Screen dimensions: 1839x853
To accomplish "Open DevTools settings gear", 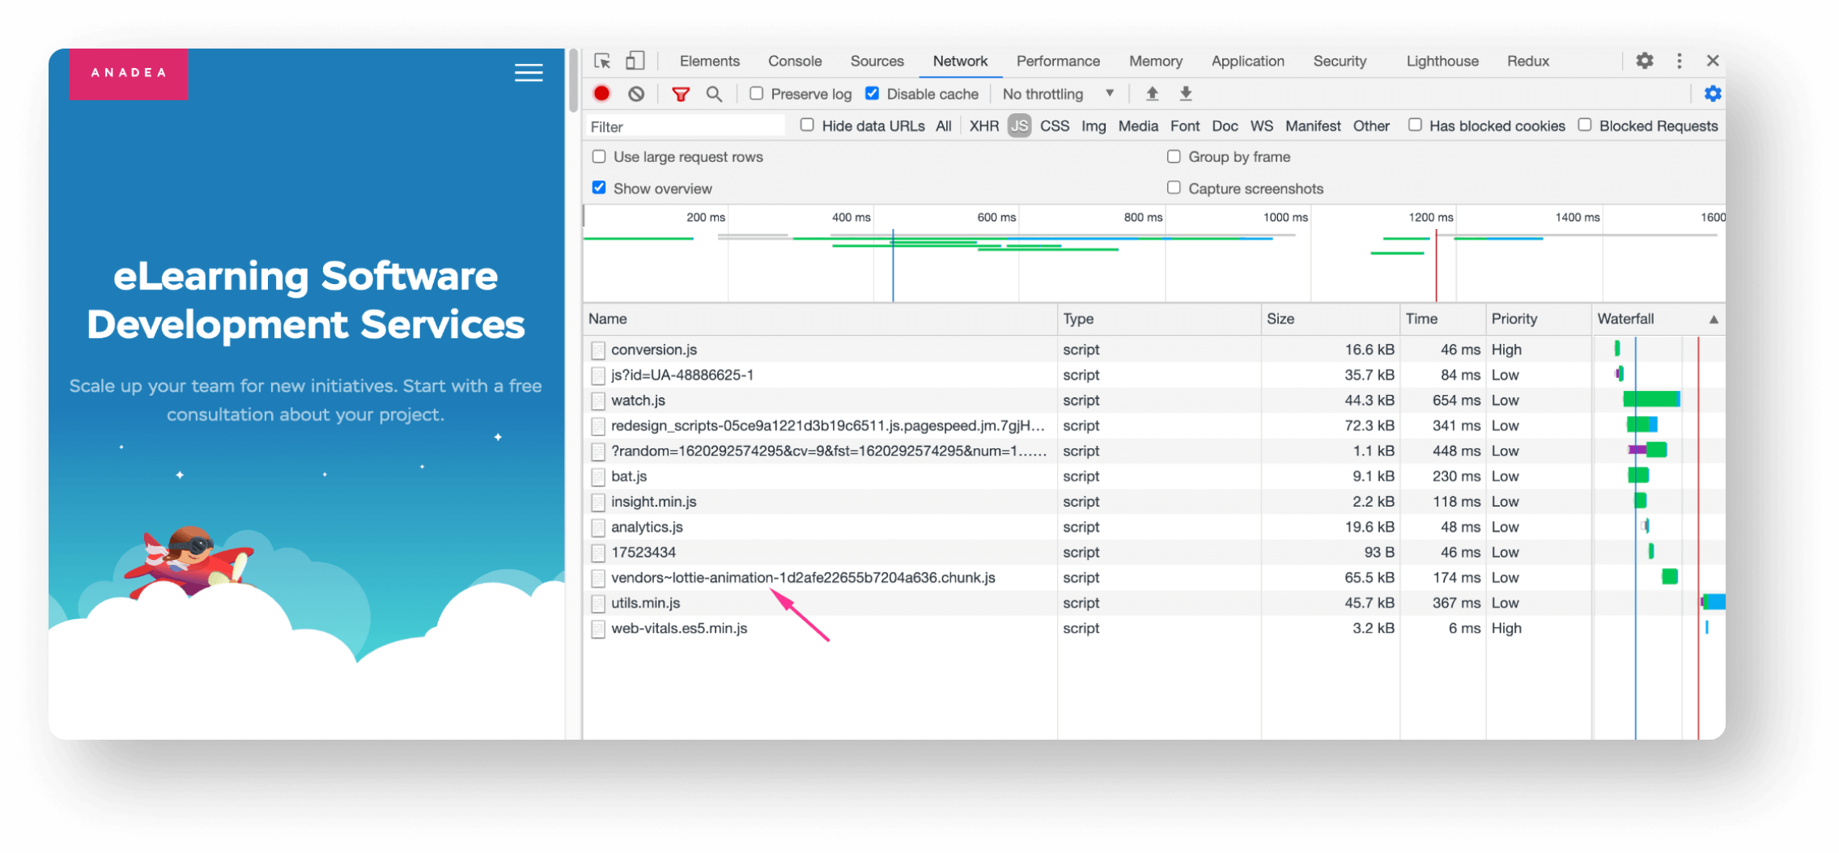I will (x=1644, y=61).
